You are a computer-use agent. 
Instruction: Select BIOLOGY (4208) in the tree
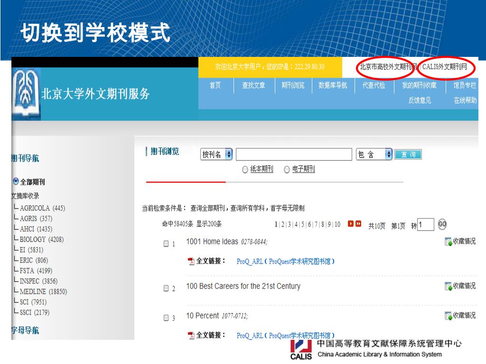coord(42,239)
